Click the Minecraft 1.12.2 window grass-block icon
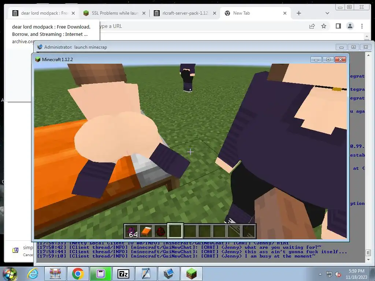This screenshot has width=375, height=281. [x=38, y=60]
